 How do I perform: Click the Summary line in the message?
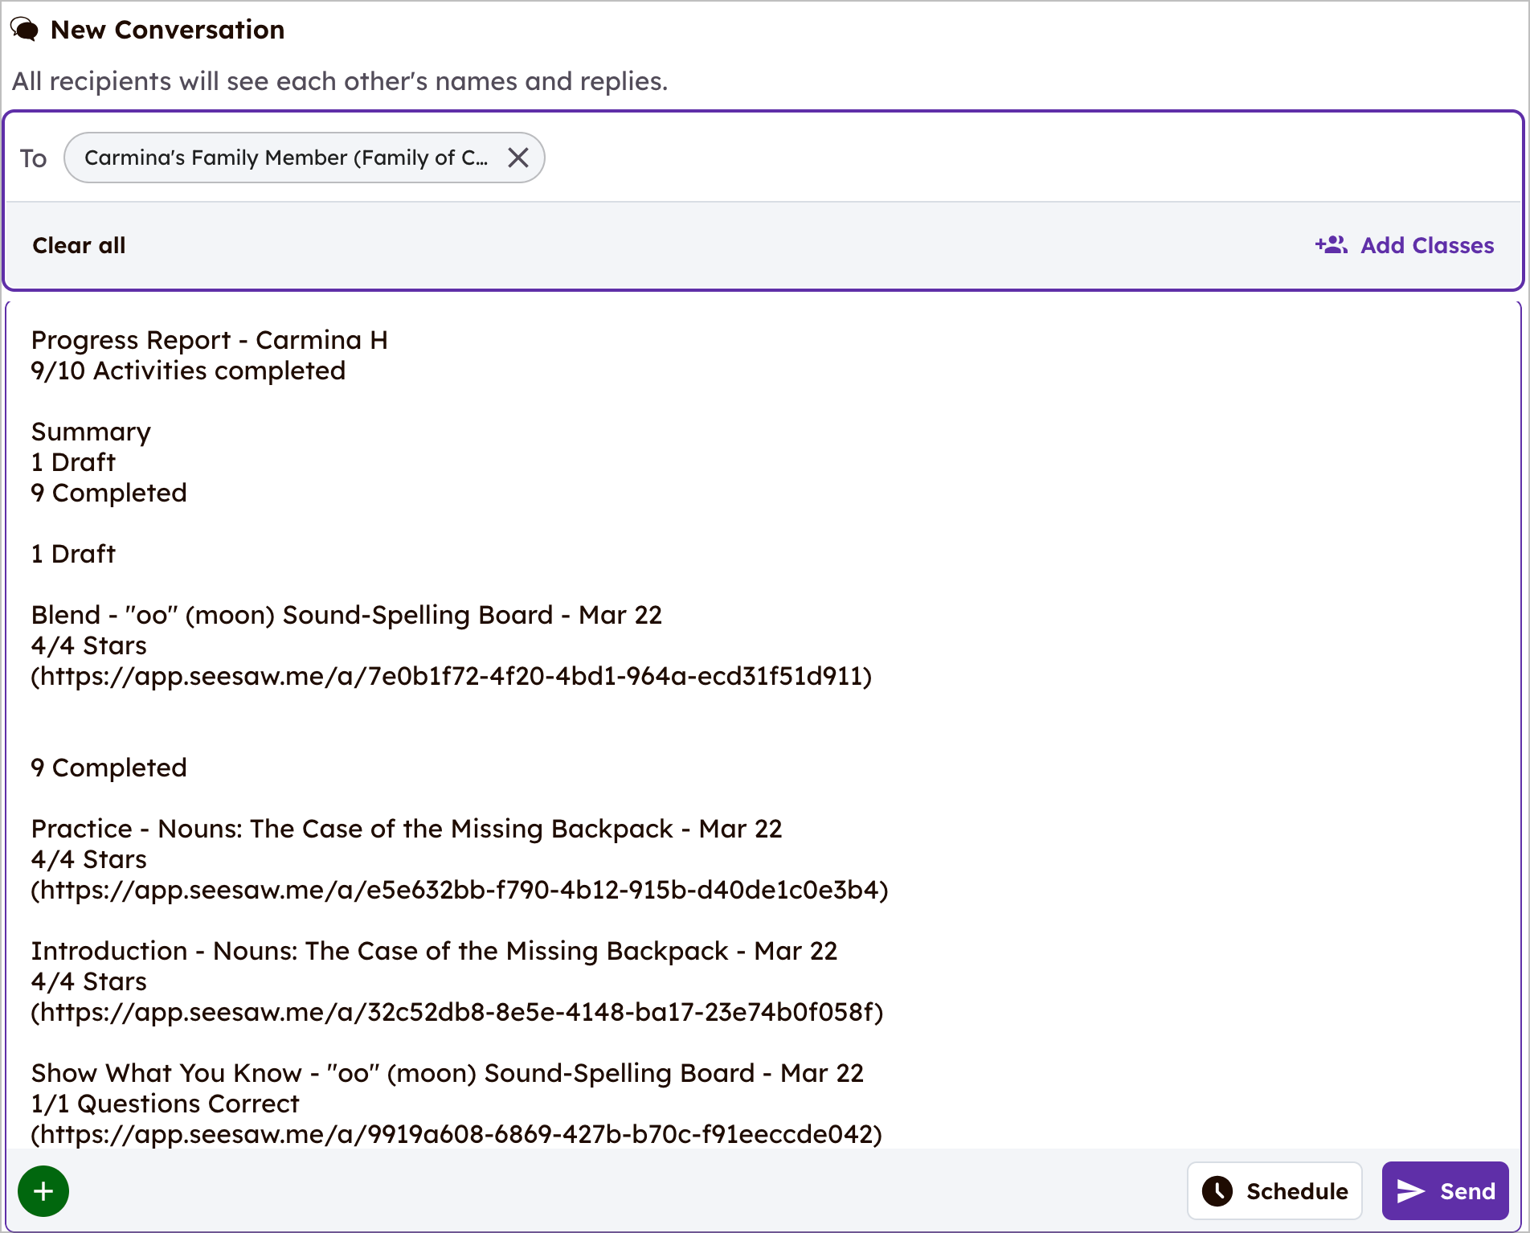[91, 432]
